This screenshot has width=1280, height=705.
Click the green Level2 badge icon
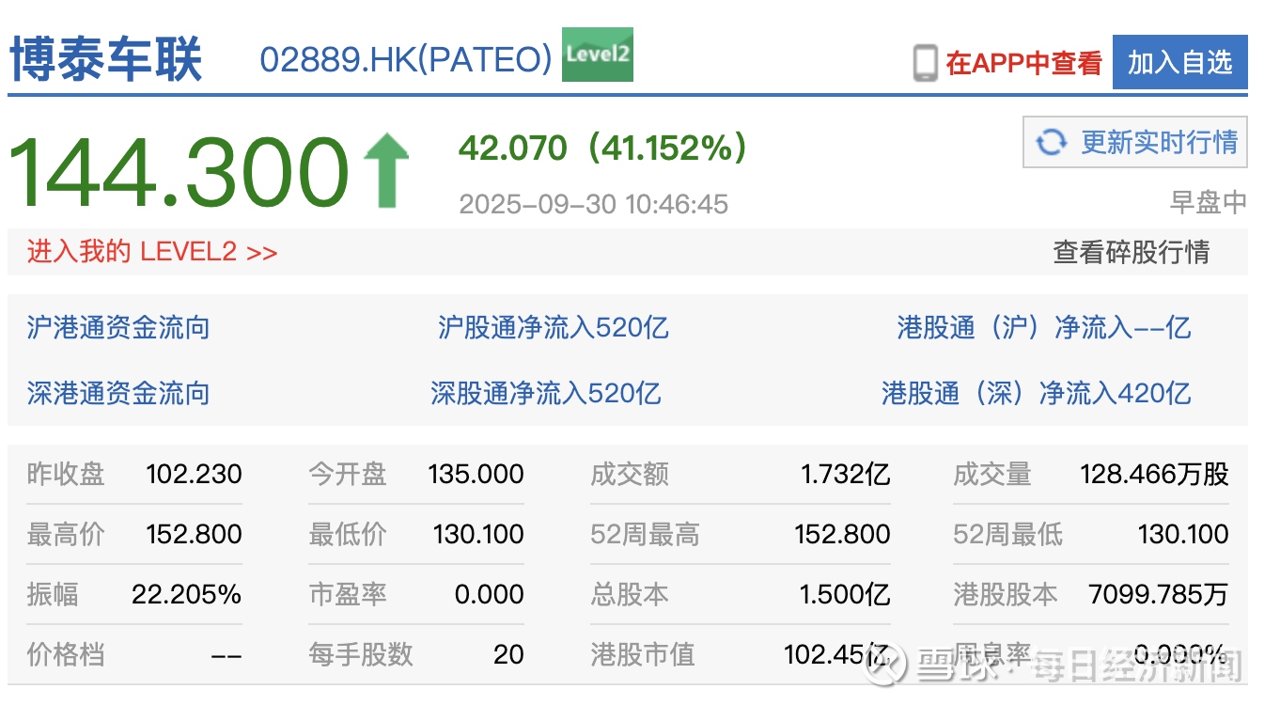[x=597, y=55]
